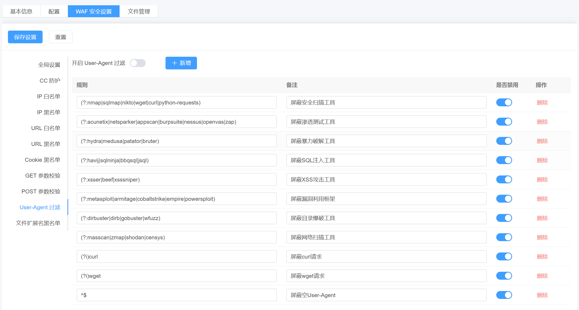
Task: Toggle disable switch for 屏蔽curl请求 rule
Action: (x=504, y=256)
